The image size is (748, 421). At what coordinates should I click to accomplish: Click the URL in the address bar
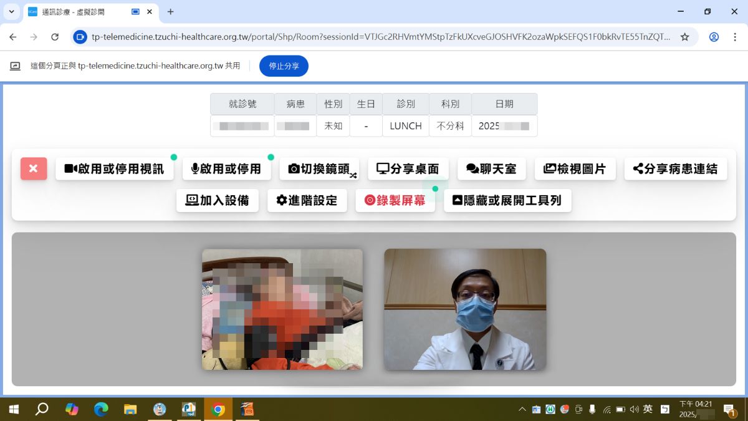coord(374,37)
